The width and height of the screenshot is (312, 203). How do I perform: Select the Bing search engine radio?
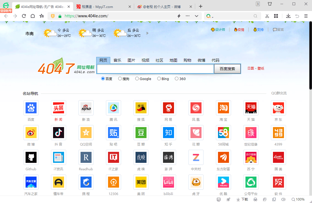pos(159,79)
